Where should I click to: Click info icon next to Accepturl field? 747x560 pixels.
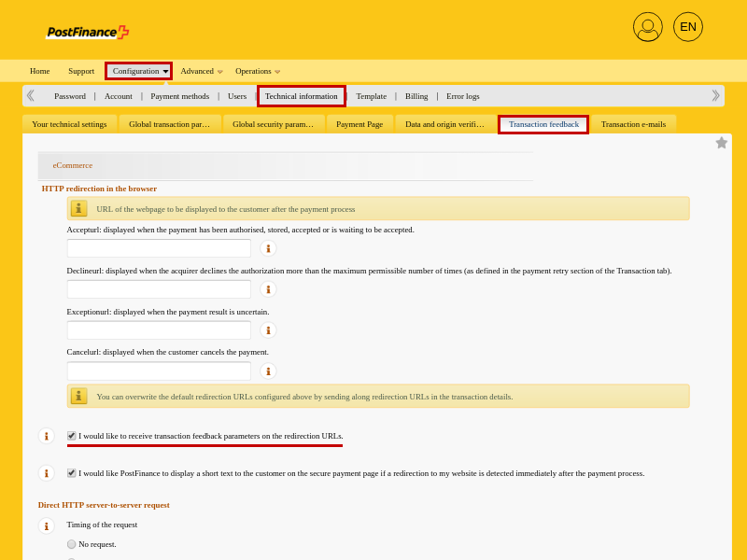[x=268, y=248]
